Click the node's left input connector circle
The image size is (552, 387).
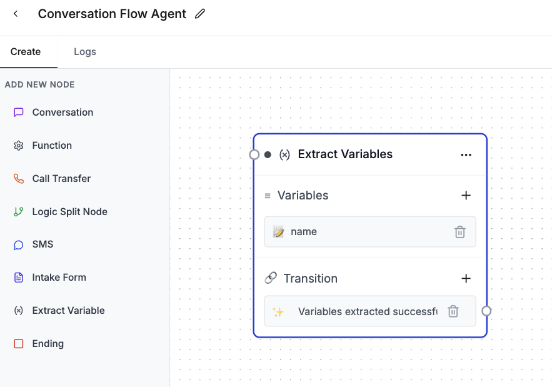pyautogui.click(x=254, y=154)
